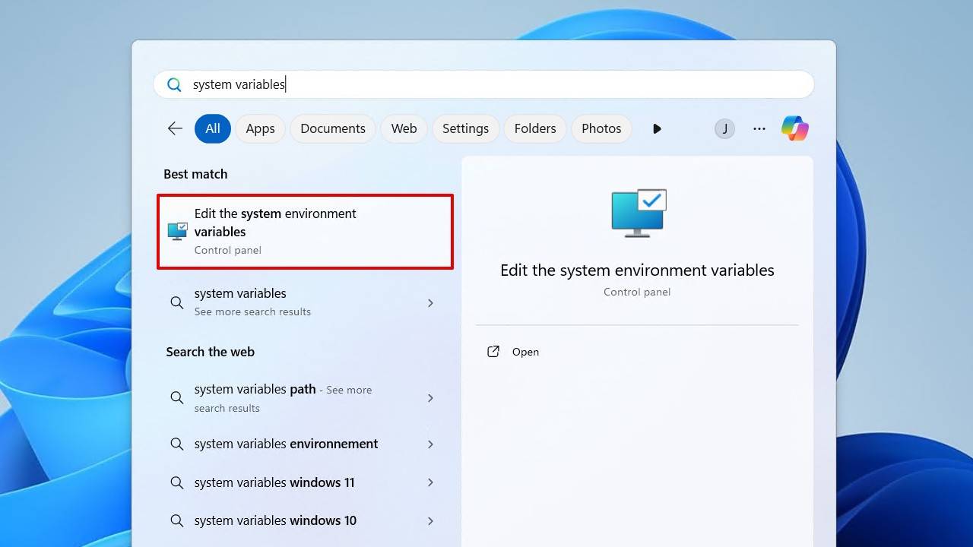
Task: Select 'system variables environnement' web suggestion
Action: tap(305, 444)
